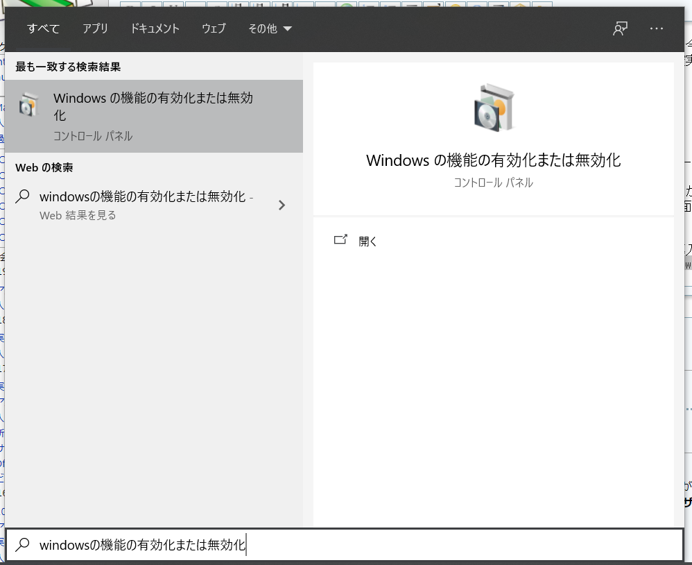Click the ellipsis (...) options icon
The image size is (692, 565).
656,28
